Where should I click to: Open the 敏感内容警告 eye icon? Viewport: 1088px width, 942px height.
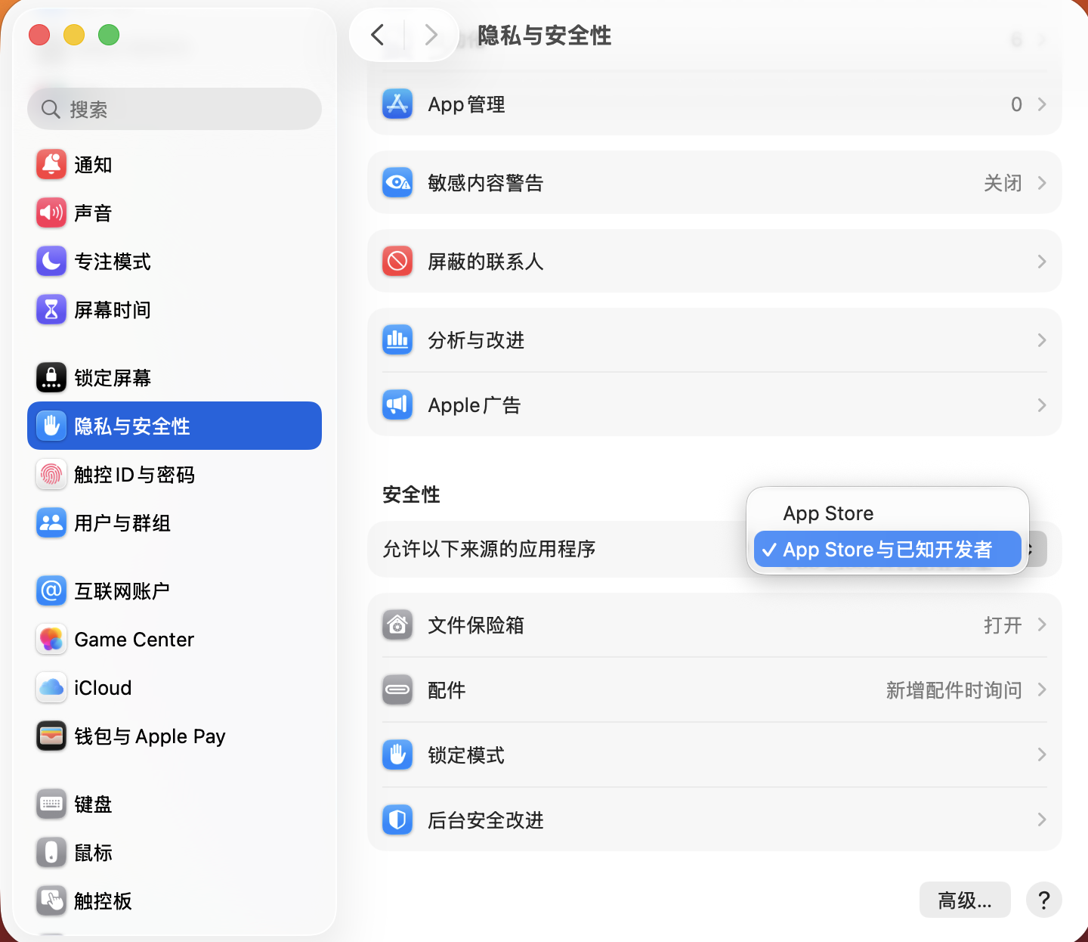click(397, 183)
